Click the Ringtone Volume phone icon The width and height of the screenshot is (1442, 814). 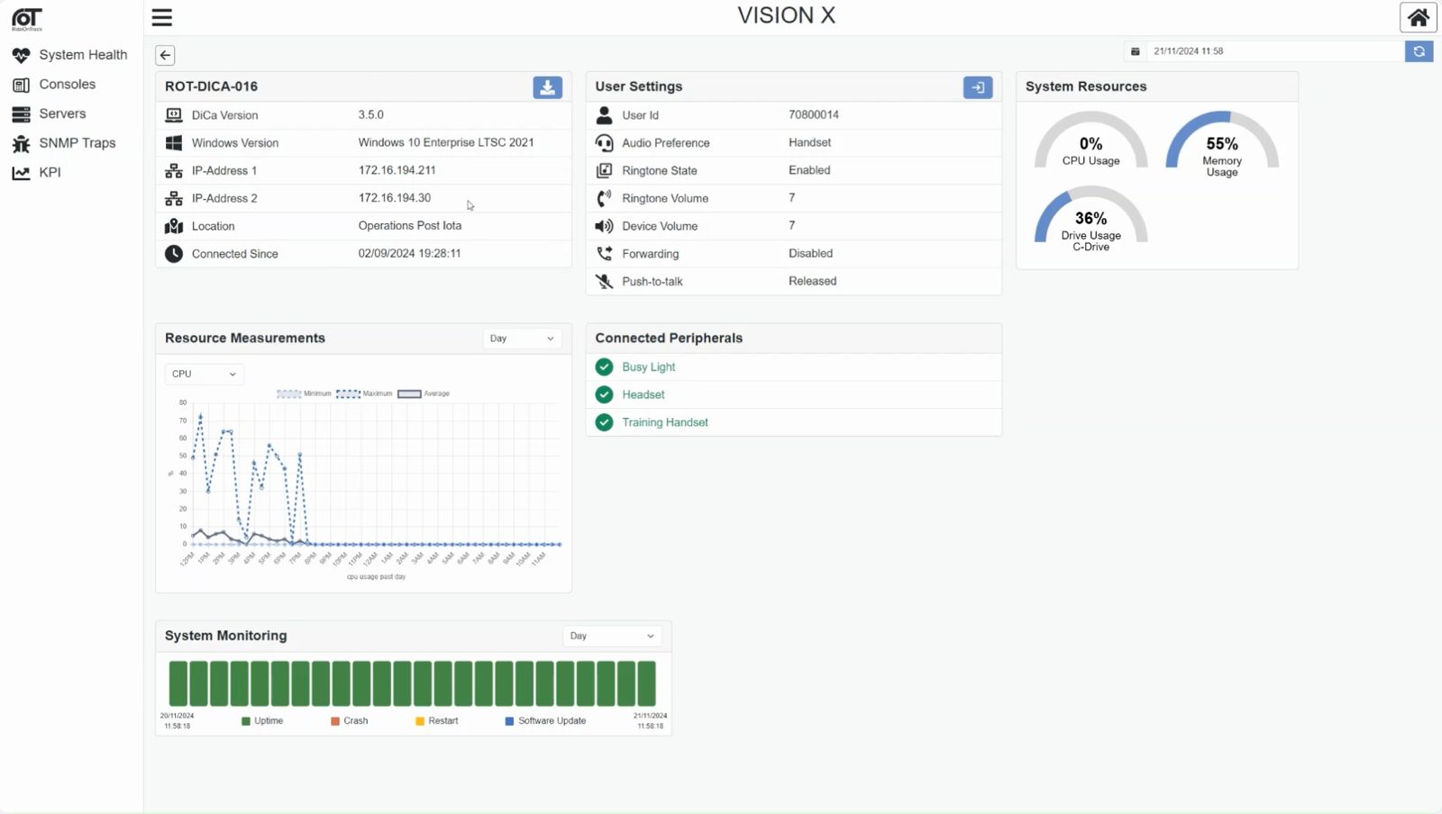pyautogui.click(x=605, y=198)
